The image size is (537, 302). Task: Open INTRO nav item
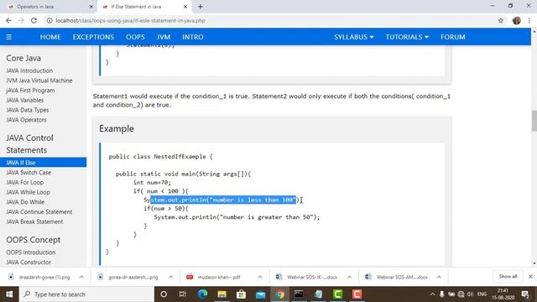(193, 37)
